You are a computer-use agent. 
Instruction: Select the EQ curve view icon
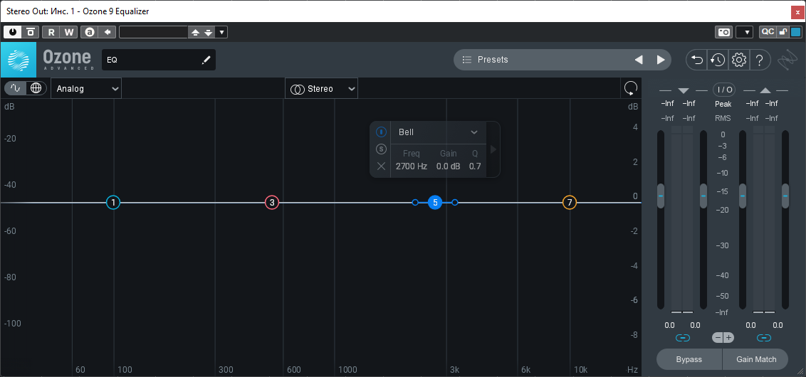point(16,88)
